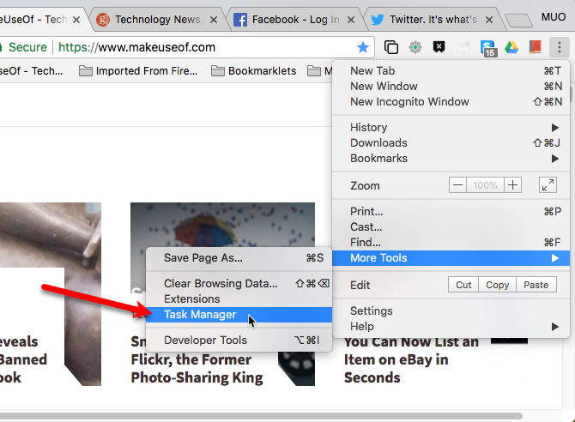Expand the More Tools submenu

(451, 258)
